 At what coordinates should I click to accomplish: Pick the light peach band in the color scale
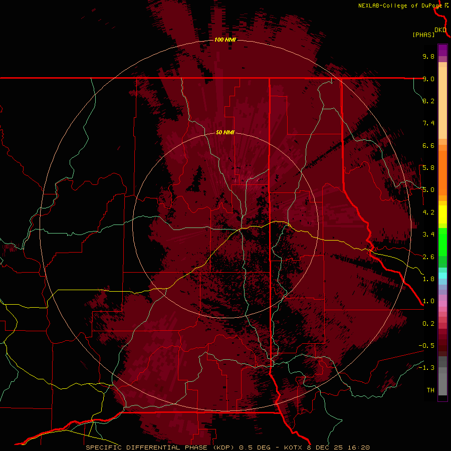pyautogui.click(x=442, y=103)
